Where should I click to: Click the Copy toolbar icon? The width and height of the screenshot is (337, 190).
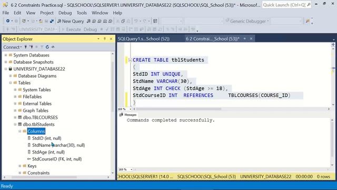click(x=123, y=21)
